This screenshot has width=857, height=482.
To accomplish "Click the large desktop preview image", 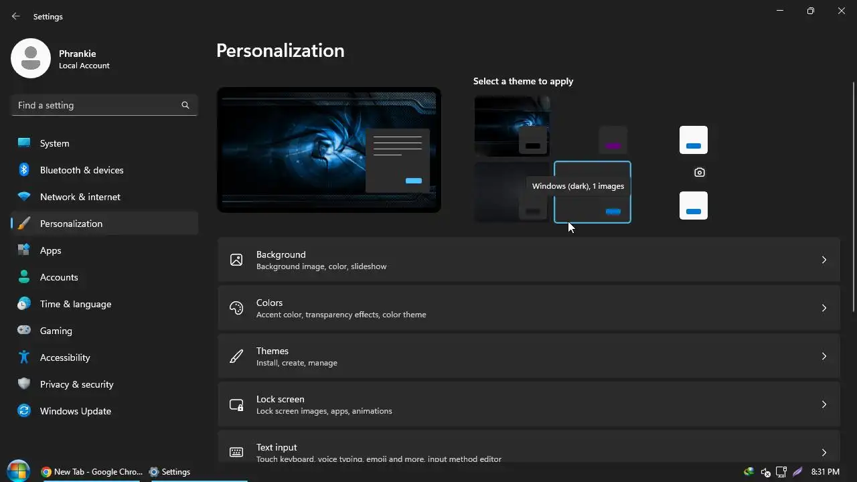I will (x=329, y=150).
